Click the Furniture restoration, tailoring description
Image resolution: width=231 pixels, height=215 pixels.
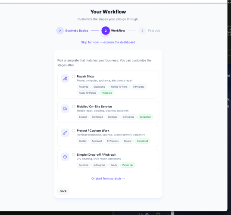coord(111,135)
